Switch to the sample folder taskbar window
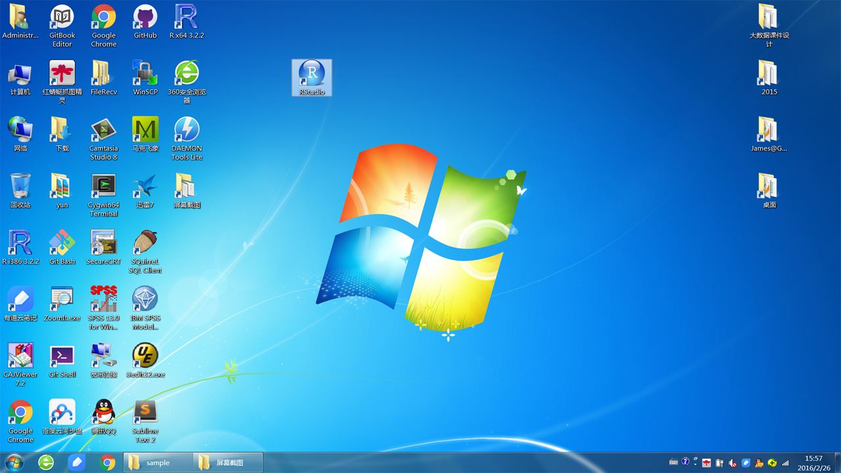Screen dimensions: 841x473 pos(158,462)
